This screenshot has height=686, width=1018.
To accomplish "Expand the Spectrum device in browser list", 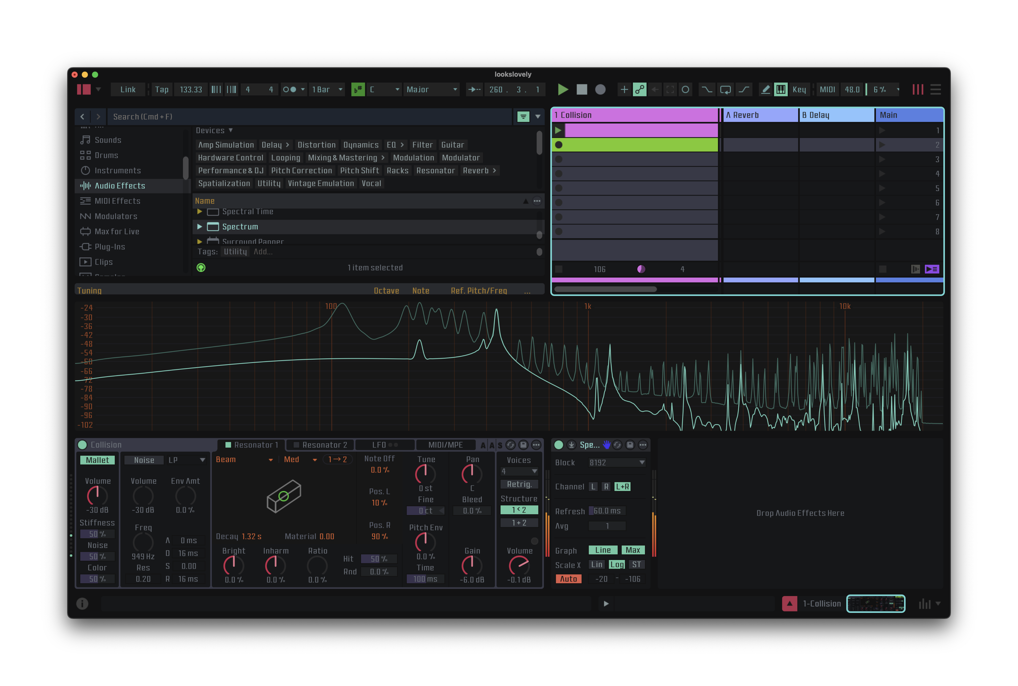I will (200, 227).
